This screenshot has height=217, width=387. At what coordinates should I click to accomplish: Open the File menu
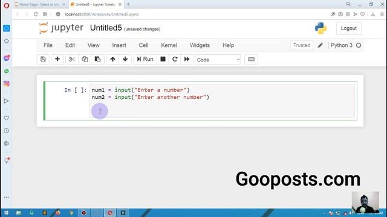click(x=48, y=45)
